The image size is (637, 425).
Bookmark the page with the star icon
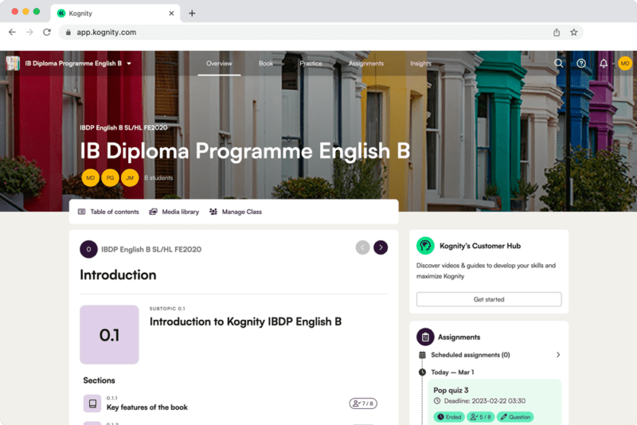click(x=573, y=33)
